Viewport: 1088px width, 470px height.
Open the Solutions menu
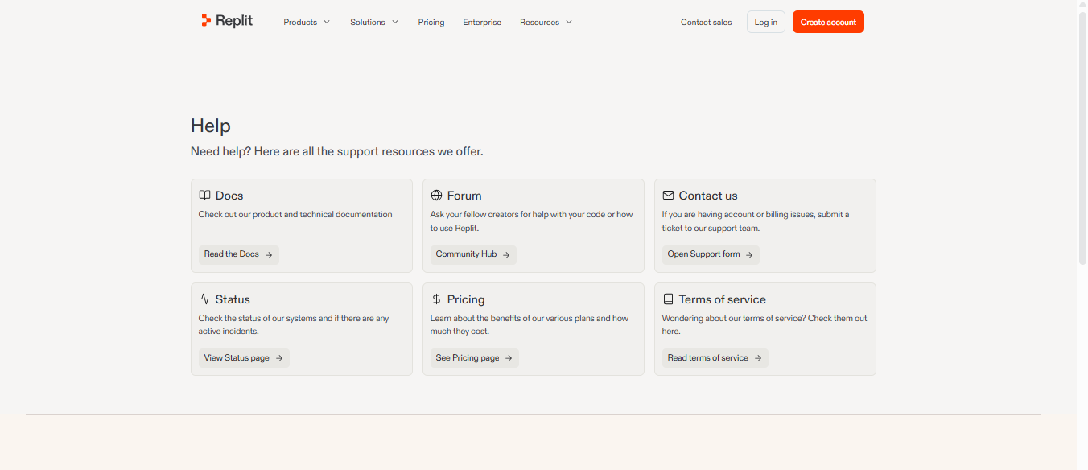click(x=374, y=22)
